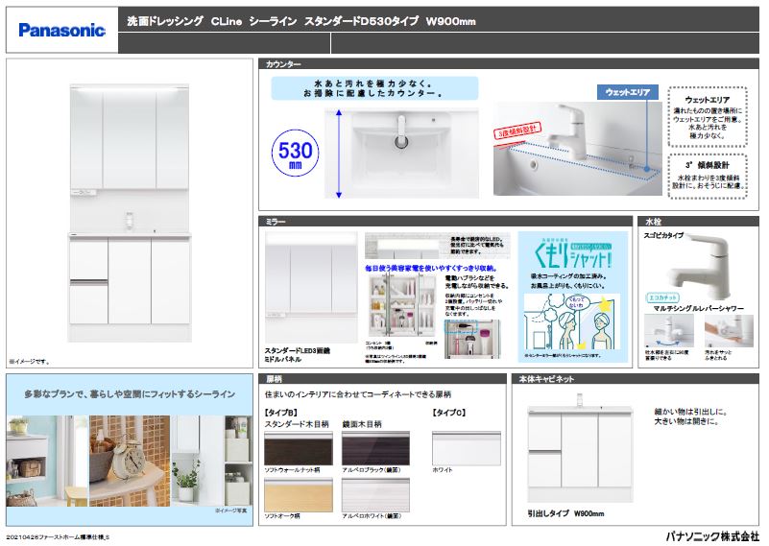Click the カウンター section header
769x546 pixels.
508,63
